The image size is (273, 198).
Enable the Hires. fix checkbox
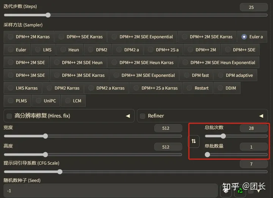coord(9,116)
